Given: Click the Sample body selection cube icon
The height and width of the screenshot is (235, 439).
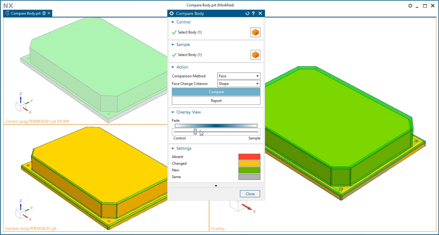Looking at the screenshot, I should point(255,55).
